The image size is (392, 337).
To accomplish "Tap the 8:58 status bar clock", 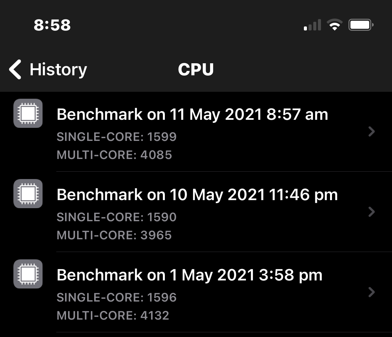I will coord(52,25).
